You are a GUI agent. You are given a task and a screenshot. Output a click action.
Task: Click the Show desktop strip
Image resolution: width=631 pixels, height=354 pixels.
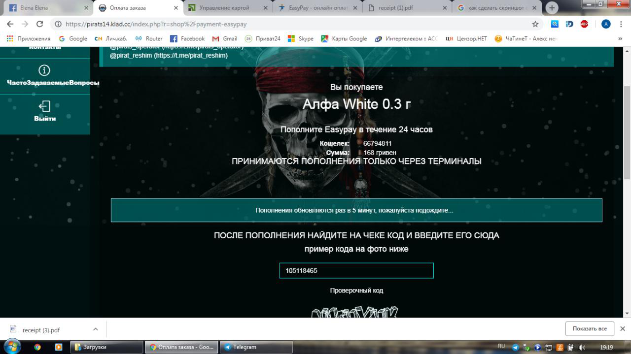(628, 347)
